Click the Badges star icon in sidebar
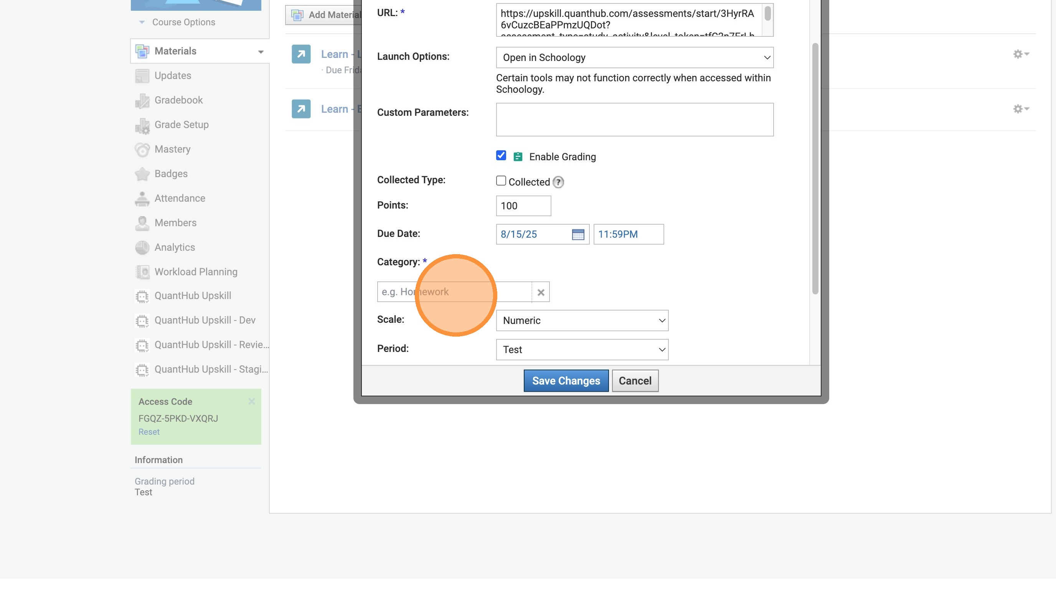 coord(142,174)
